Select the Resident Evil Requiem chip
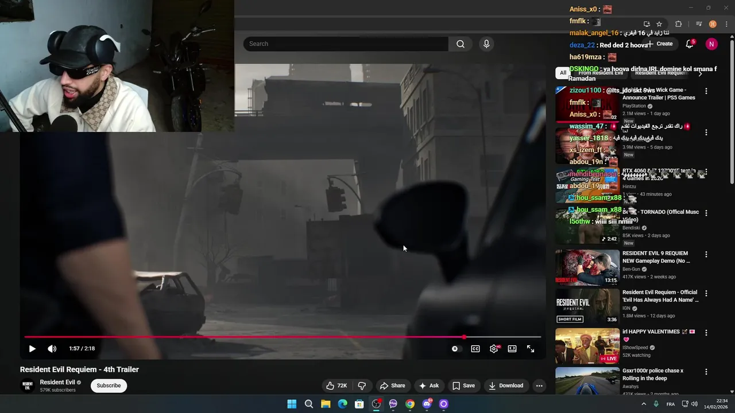 [661, 73]
